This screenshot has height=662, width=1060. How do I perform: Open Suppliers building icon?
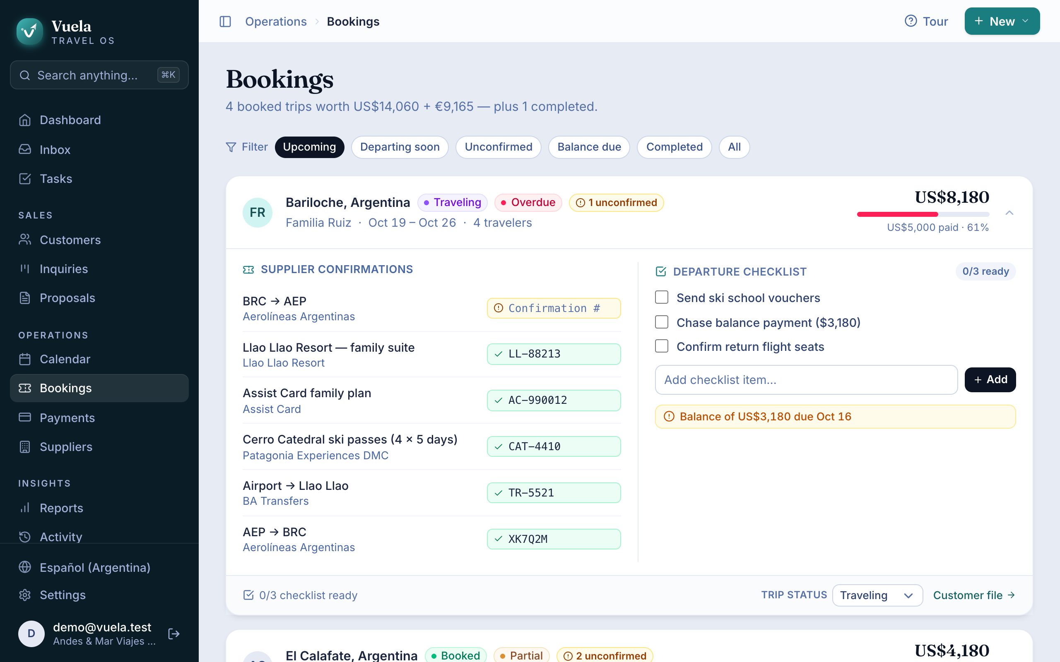point(25,446)
